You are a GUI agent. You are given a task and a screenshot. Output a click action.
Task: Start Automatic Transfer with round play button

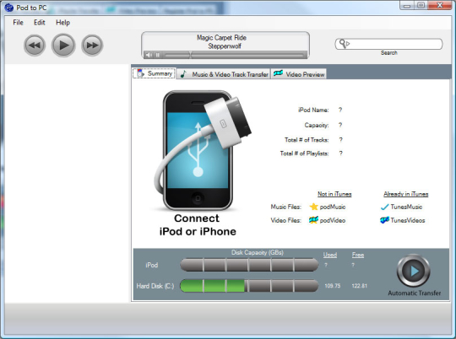(x=413, y=271)
